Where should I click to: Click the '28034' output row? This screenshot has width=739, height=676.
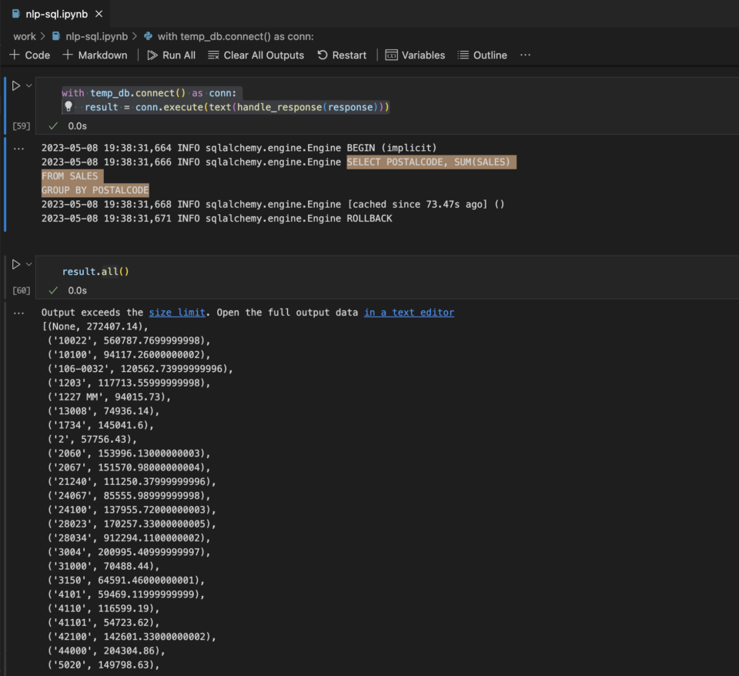(129, 538)
